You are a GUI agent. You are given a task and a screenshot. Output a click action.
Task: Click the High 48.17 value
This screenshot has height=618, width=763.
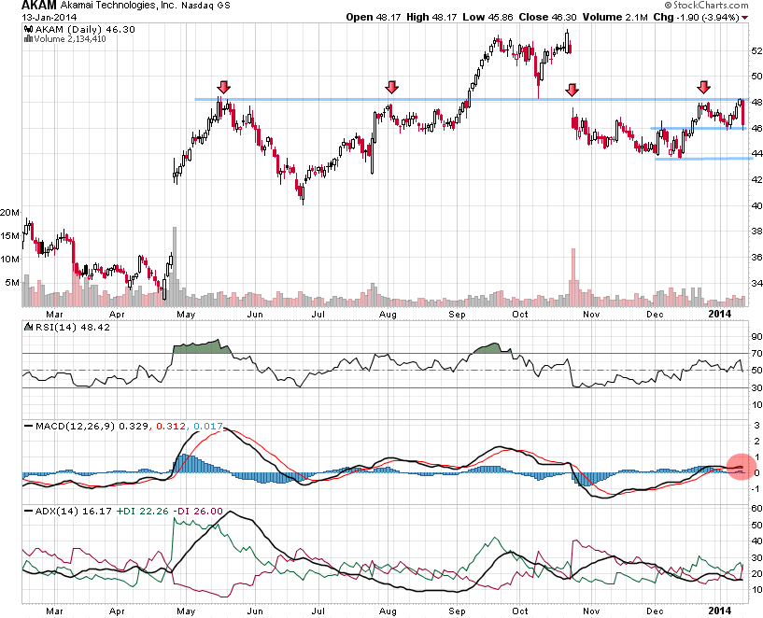point(431,17)
